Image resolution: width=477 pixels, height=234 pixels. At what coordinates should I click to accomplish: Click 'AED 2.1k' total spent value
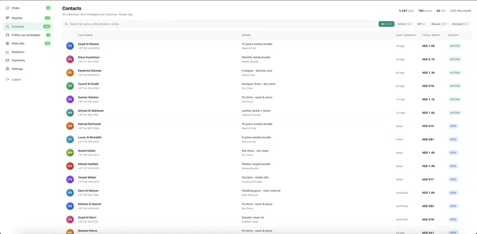(x=428, y=59)
